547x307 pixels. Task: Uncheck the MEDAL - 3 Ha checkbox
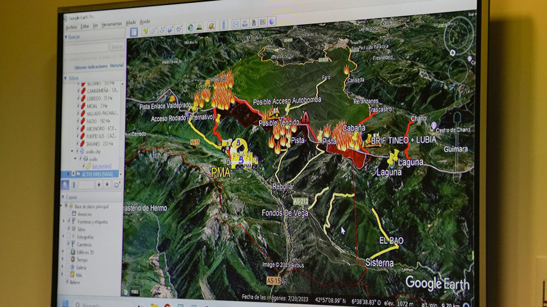78,106
